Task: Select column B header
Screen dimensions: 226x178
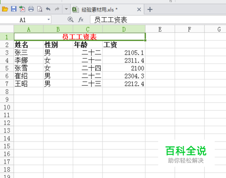Action: (58, 29)
